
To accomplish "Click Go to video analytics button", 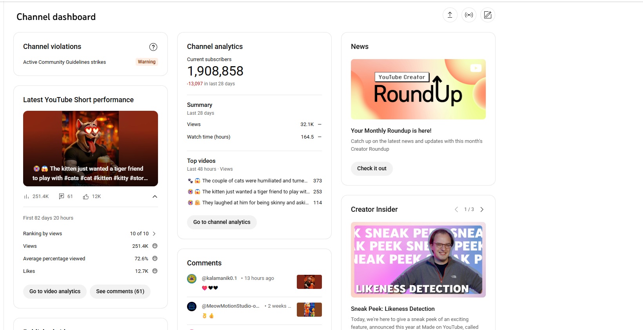I will (55, 291).
